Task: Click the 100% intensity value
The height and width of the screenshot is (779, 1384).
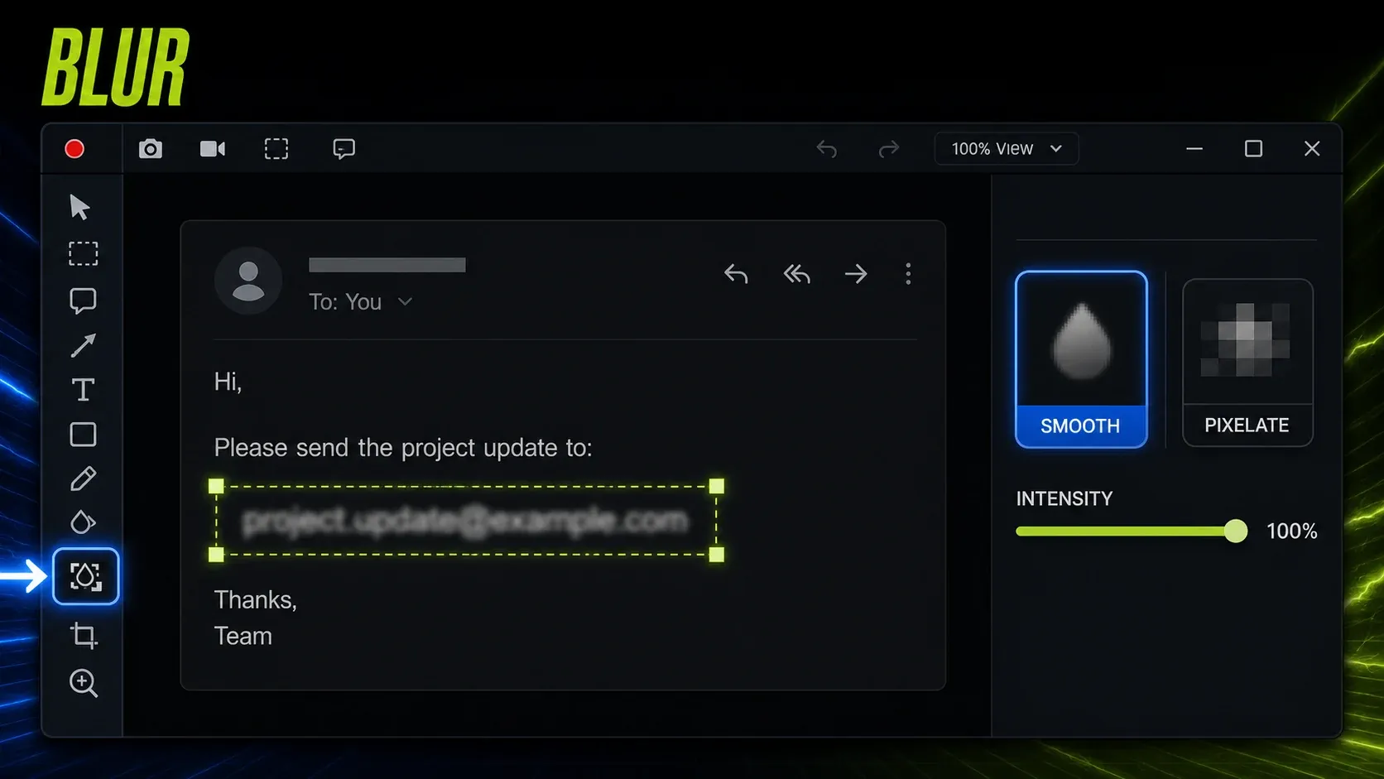Action: (1292, 531)
